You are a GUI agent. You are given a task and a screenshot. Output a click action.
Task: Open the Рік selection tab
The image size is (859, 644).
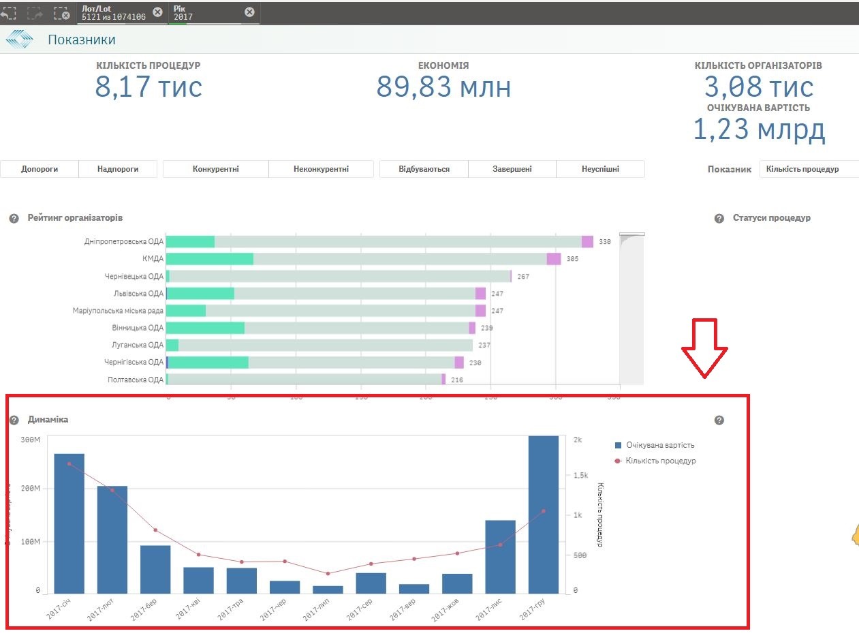[x=204, y=12]
